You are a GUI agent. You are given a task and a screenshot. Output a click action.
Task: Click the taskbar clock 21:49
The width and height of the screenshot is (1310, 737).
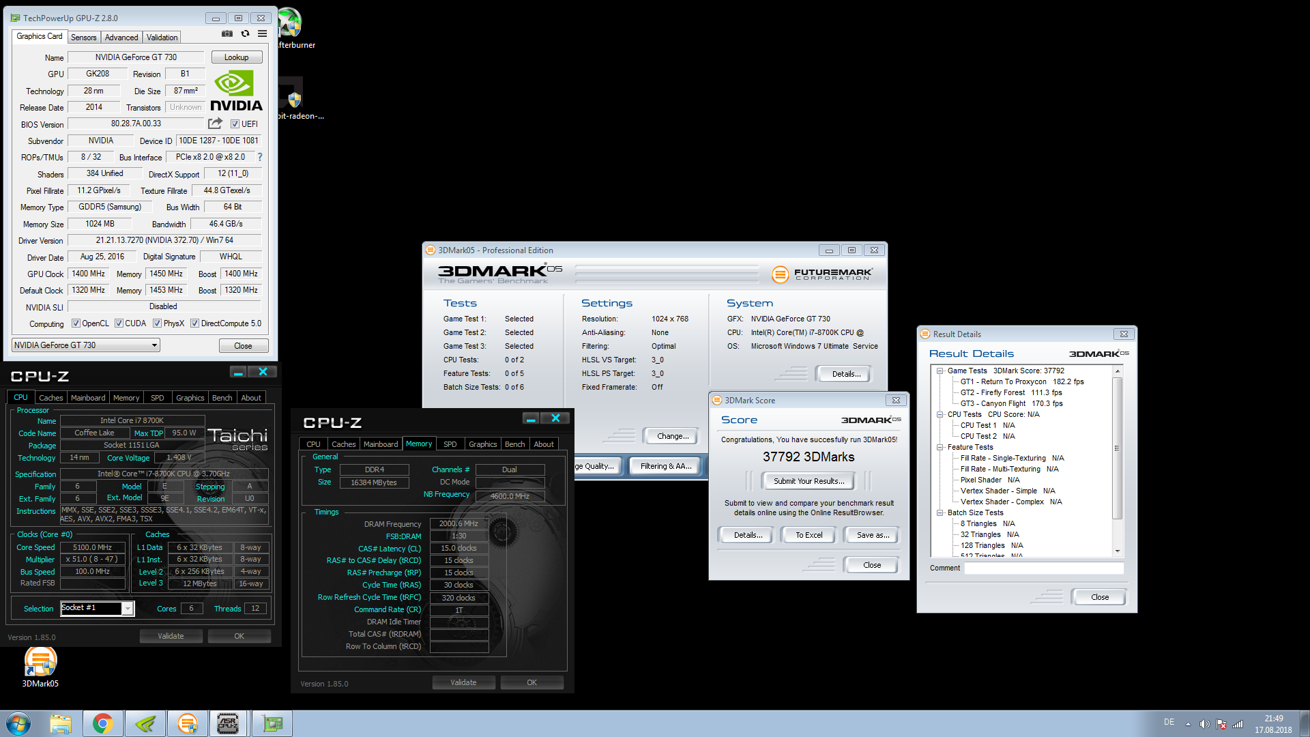click(x=1273, y=719)
